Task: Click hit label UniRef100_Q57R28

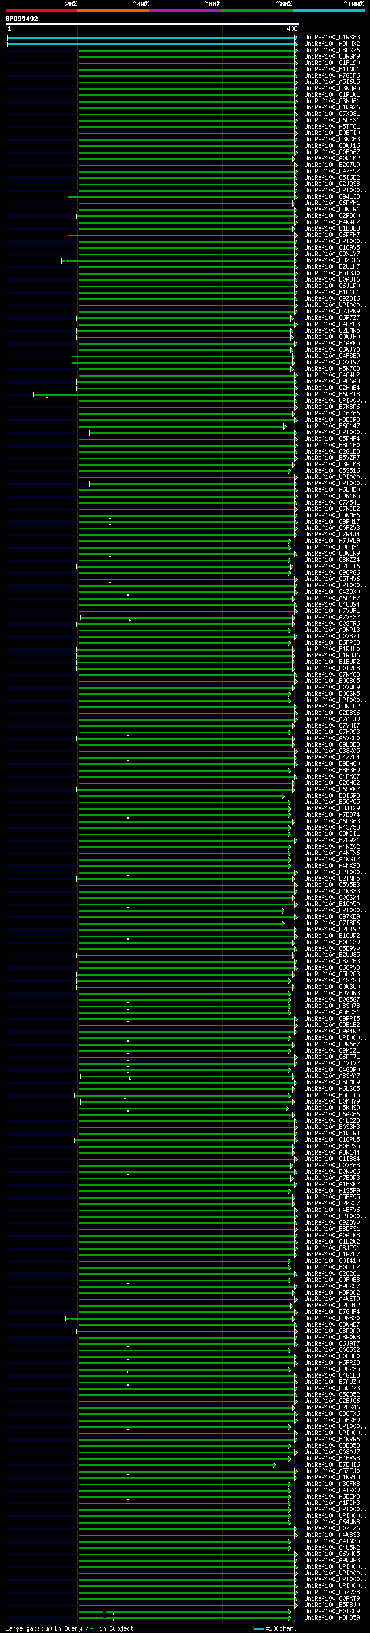Action: (x=332, y=1592)
